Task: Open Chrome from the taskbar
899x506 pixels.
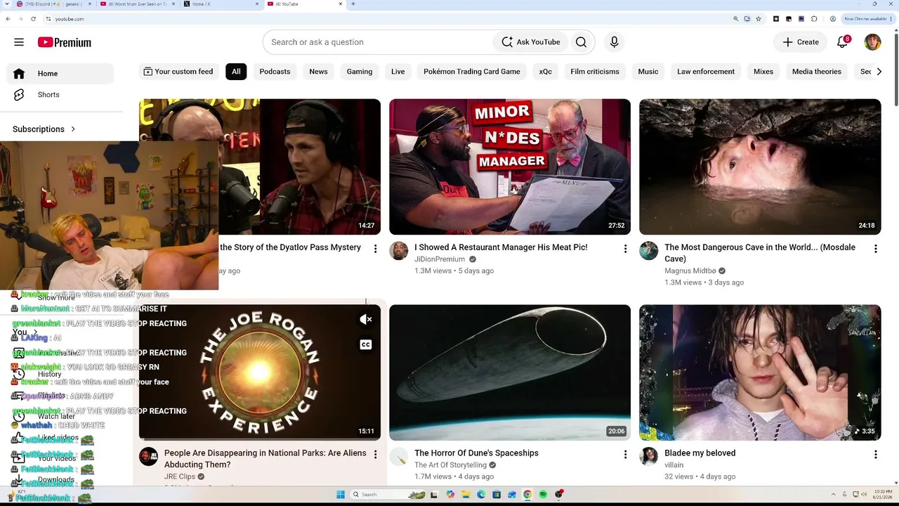Action: (x=527, y=495)
